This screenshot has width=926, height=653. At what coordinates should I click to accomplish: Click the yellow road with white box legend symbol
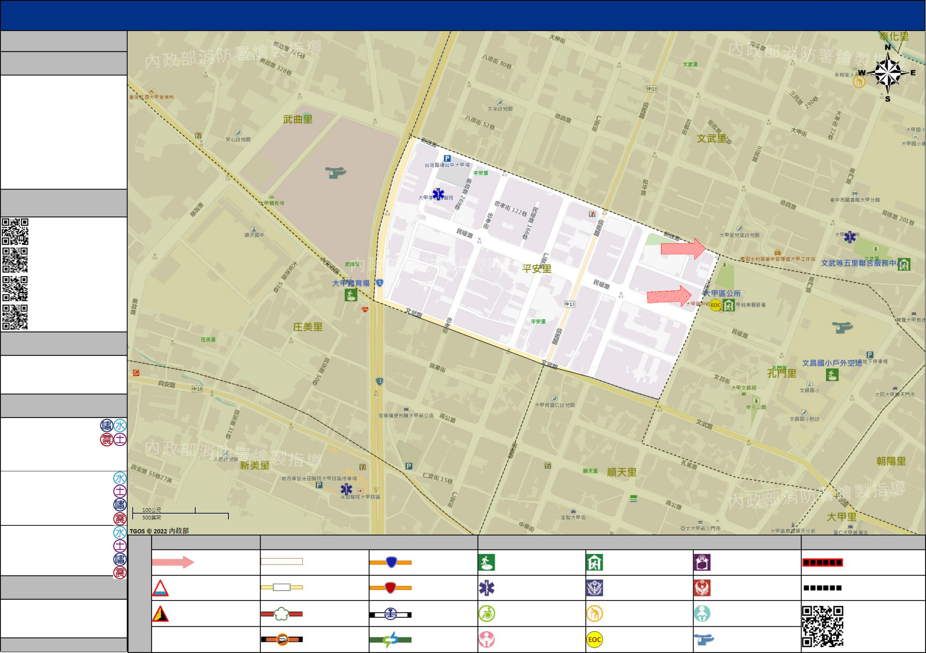[x=281, y=587]
